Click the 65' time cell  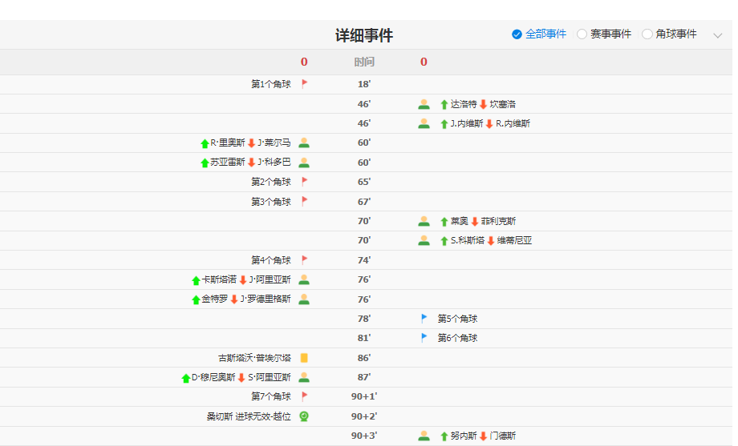tap(364, 182)
